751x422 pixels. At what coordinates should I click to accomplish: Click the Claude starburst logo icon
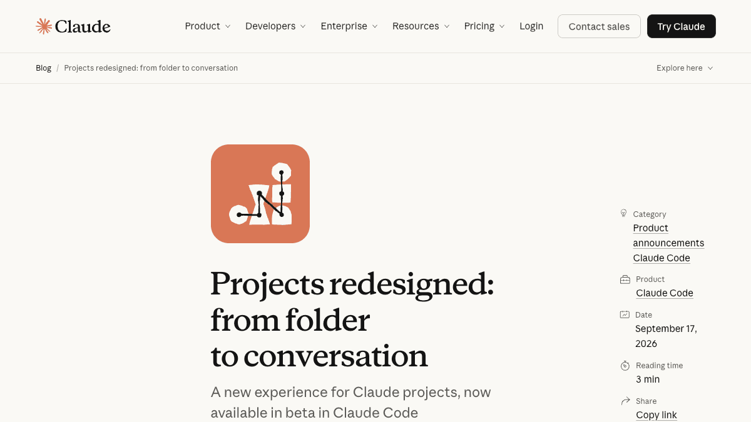[x=44, y=26]
